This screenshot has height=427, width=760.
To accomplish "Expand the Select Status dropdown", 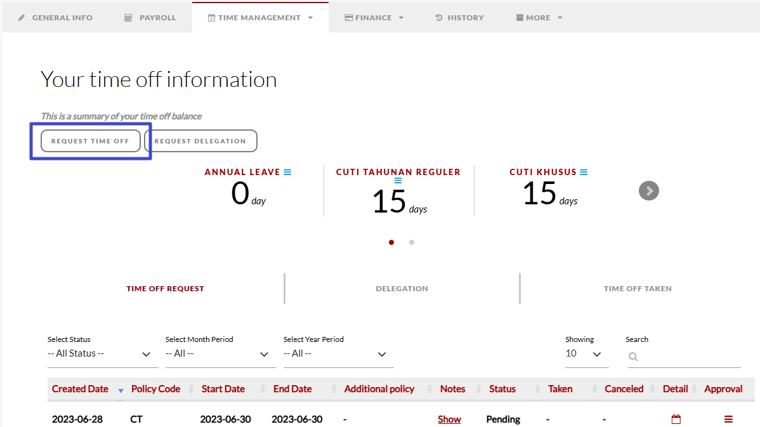I will 102,354.
